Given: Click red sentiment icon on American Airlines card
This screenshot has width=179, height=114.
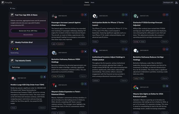Looking at the screenshot, I should tap(82, 15).
